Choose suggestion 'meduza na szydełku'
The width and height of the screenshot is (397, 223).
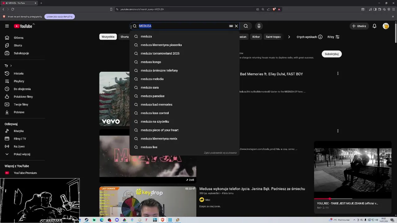point(185,122)
